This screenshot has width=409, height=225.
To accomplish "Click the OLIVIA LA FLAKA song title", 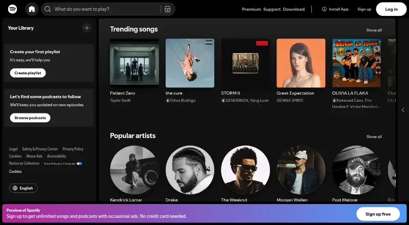I will (350, 93).
